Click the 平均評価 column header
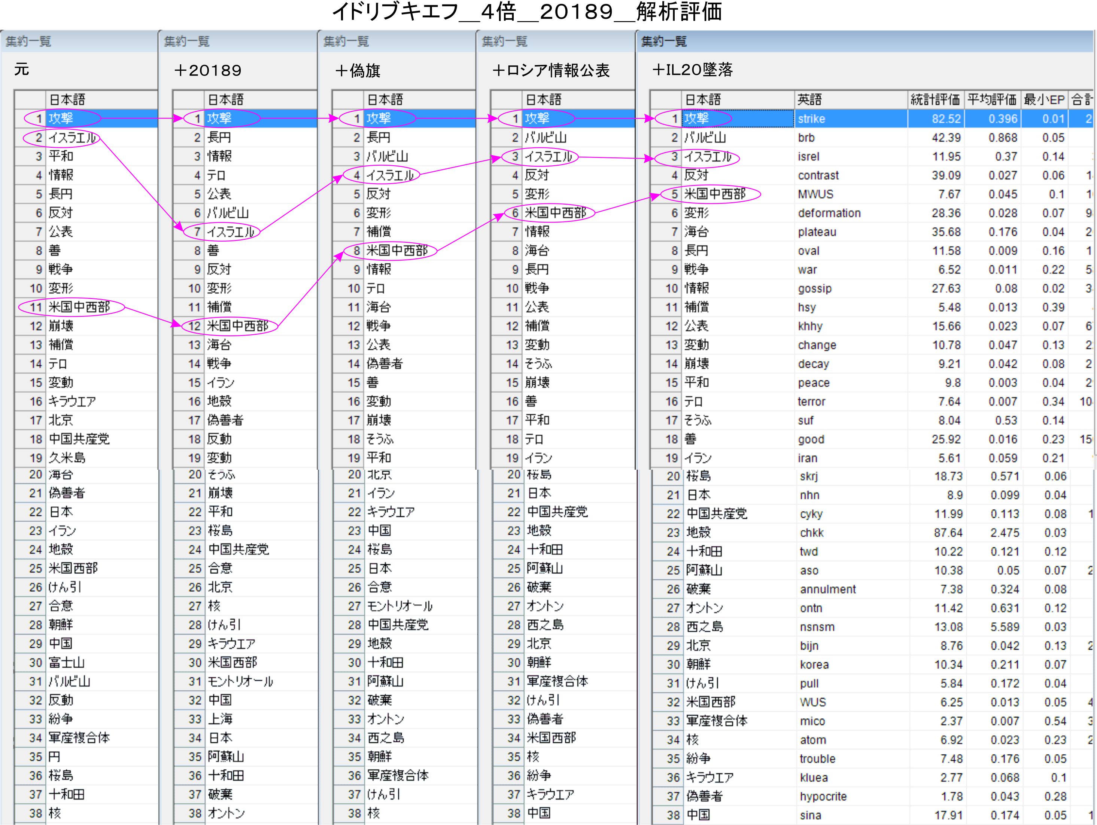 click(x=991, y=99)
